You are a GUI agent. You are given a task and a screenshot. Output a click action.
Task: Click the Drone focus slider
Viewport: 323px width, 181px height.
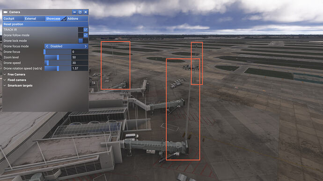[58, 52]
